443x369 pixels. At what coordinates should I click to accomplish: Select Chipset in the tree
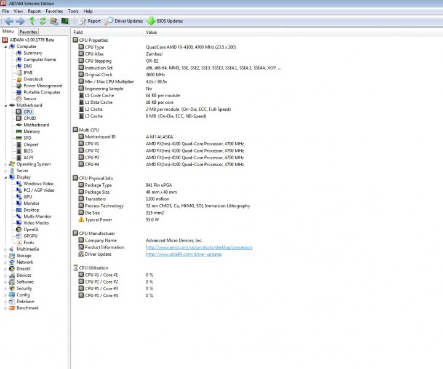(31, 145)
